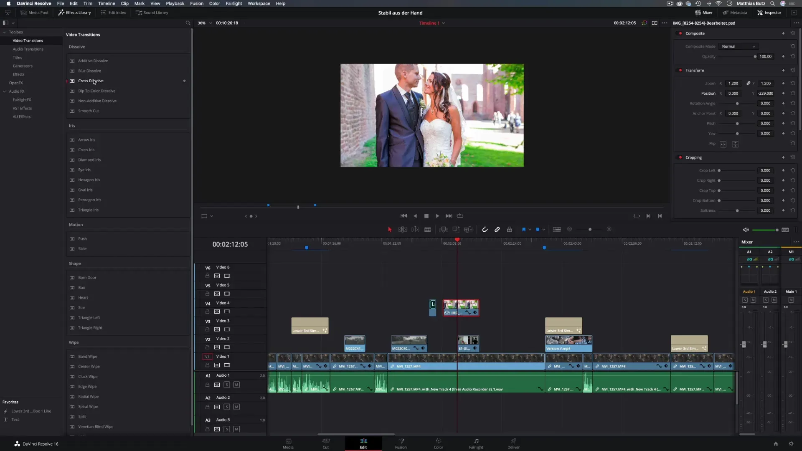Viewport: 802px width, 451px height.
Task: Add a blue flag to the clip
Action: 523,229
